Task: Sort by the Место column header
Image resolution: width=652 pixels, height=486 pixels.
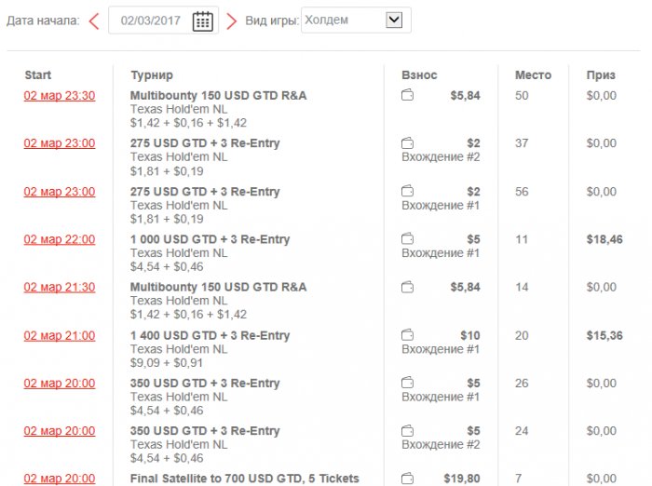Action: pos(533,74)
